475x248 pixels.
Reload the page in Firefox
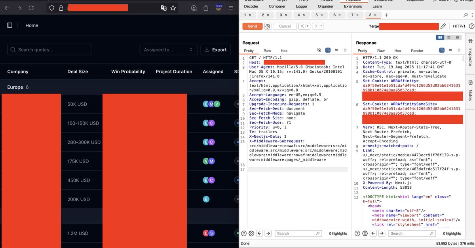pos(31,8)
